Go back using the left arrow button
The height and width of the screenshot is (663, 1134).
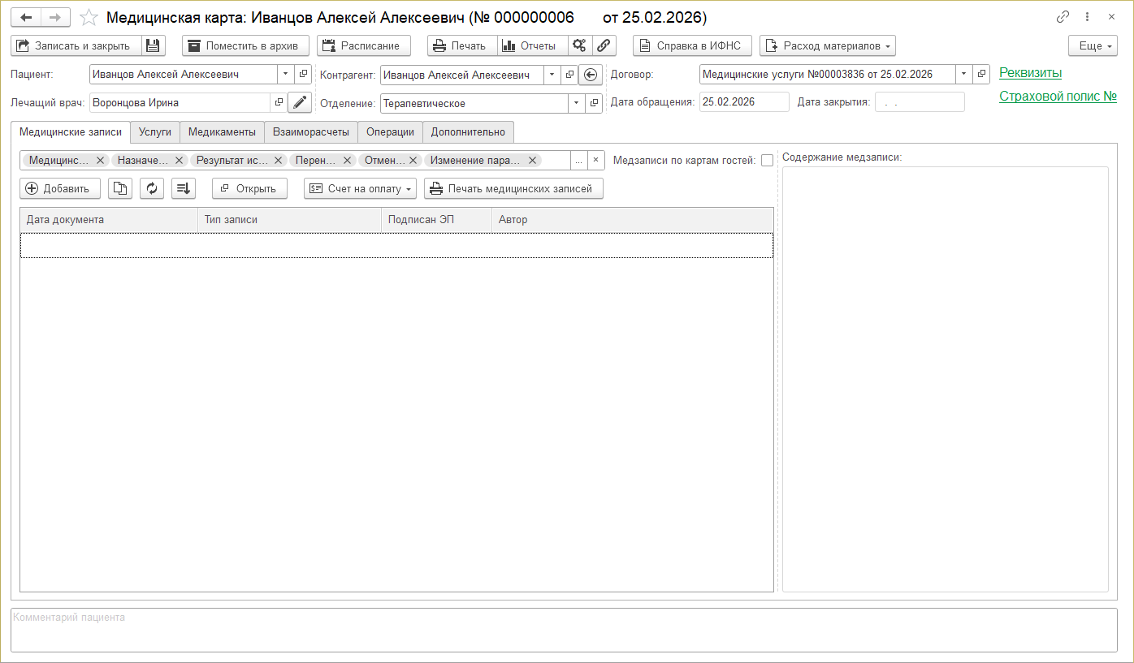coord(26,17)
